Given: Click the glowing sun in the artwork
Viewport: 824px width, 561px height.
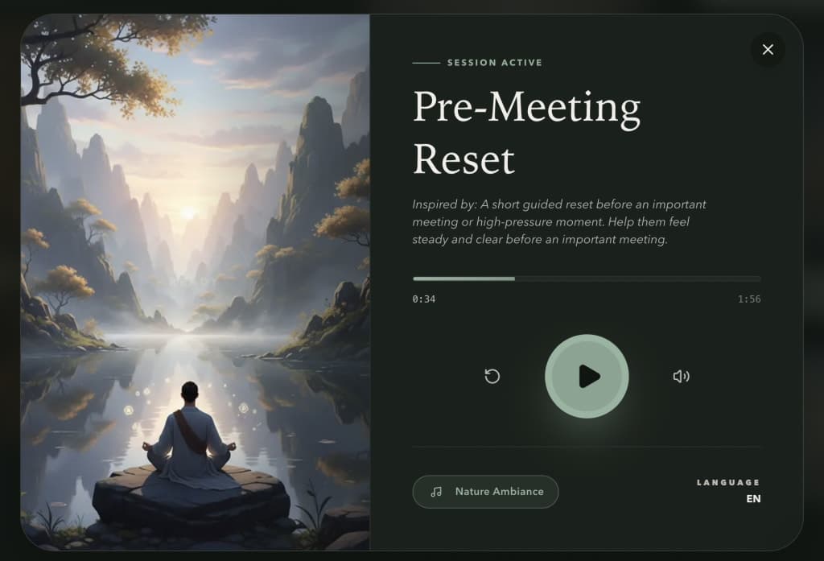Looking at the screenshot, I should pos(187,213).
